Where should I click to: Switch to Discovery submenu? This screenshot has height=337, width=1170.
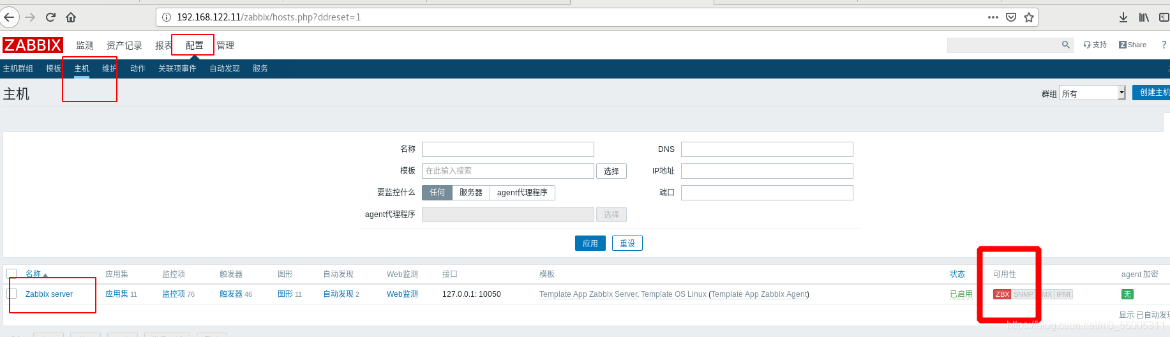[225, 68]
